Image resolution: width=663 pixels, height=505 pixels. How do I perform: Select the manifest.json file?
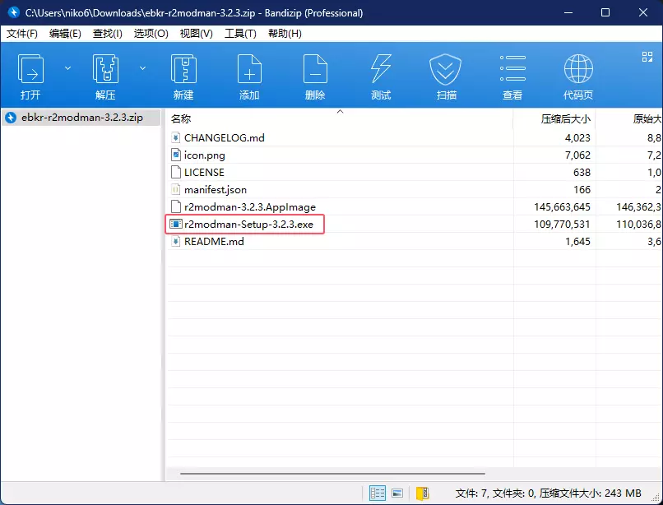216,190
